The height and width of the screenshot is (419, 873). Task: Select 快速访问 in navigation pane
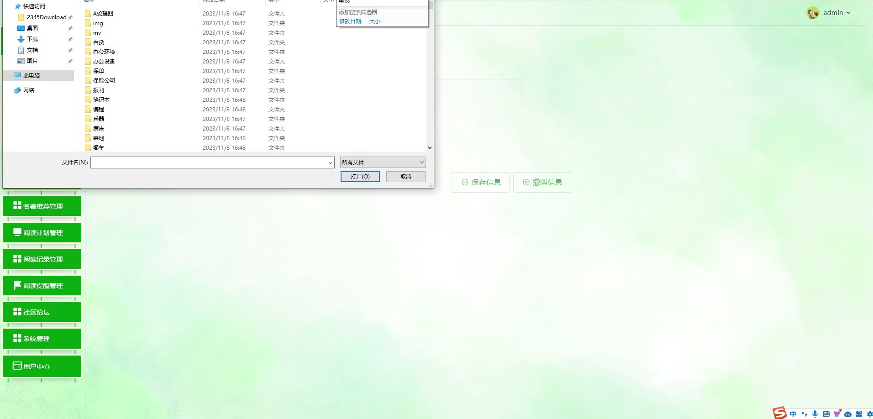pos(34,6)
